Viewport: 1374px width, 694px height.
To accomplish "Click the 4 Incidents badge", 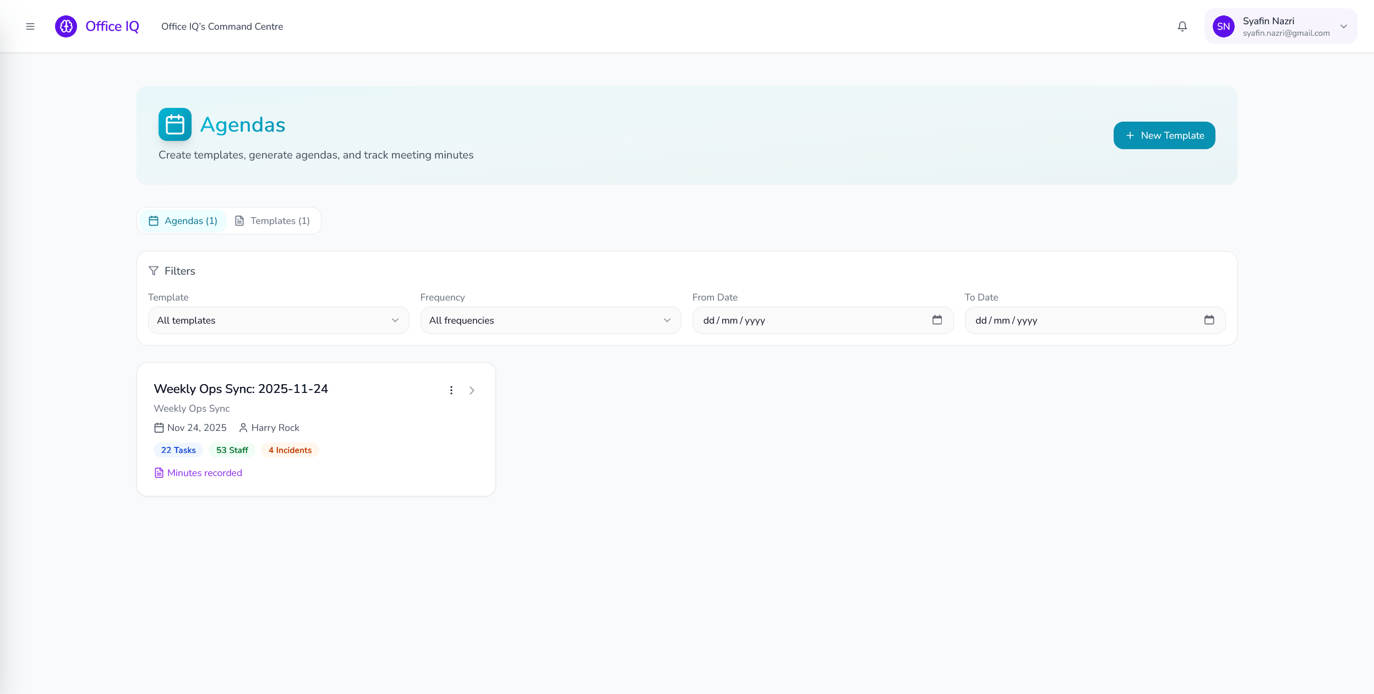I will [x=290, y=450].
